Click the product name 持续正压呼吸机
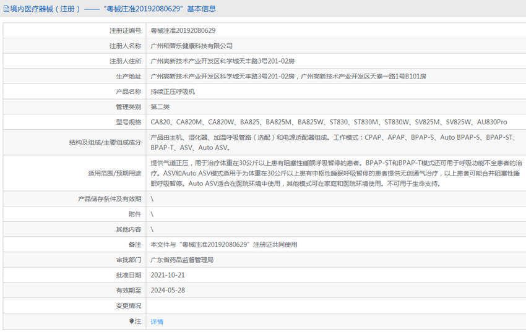 (x=173, y=92)
